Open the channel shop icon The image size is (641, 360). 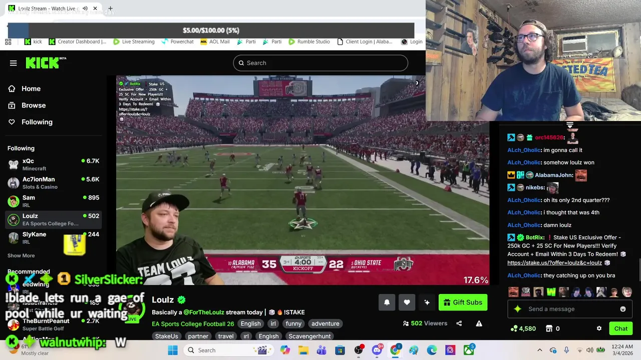[x=549, y=328]
